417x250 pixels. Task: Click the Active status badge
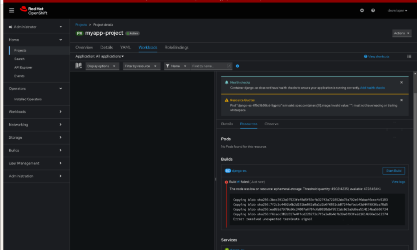132,33
